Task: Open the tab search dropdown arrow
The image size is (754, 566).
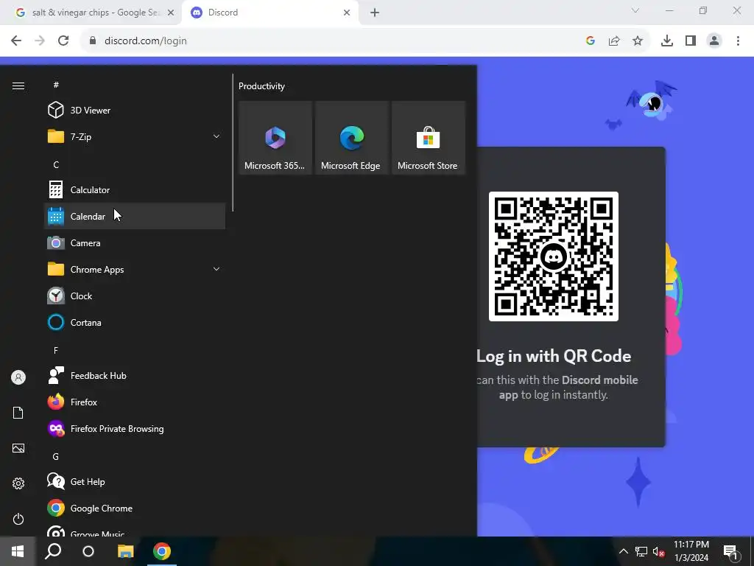Action: click(635, 10)
